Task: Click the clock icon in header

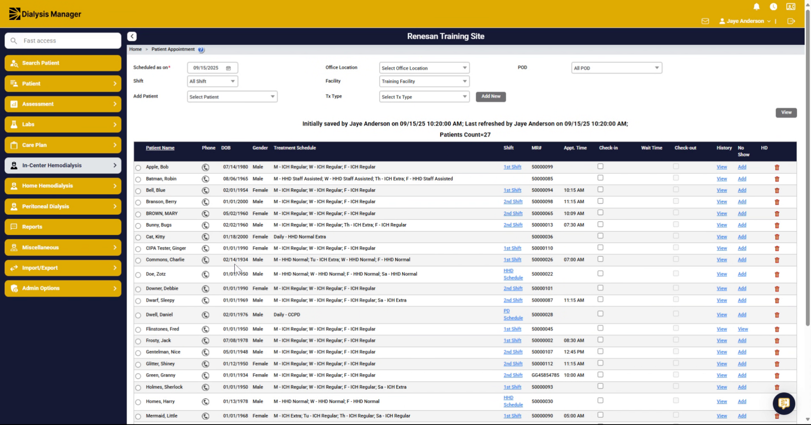Action: coord(773,6)
